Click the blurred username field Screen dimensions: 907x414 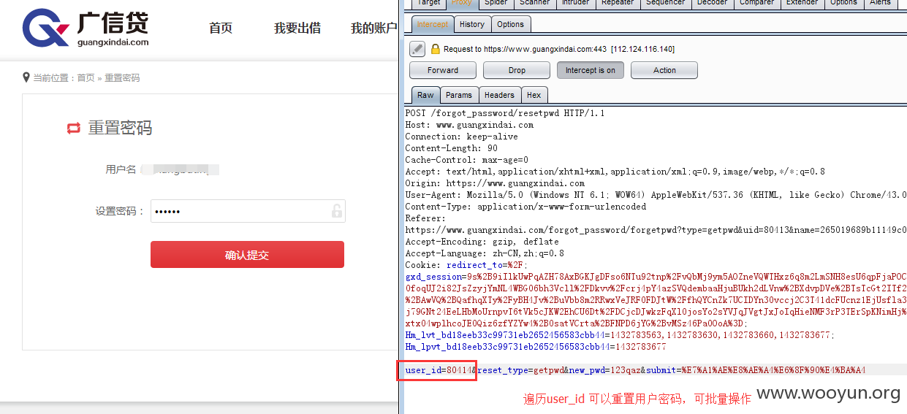[180, 169]
